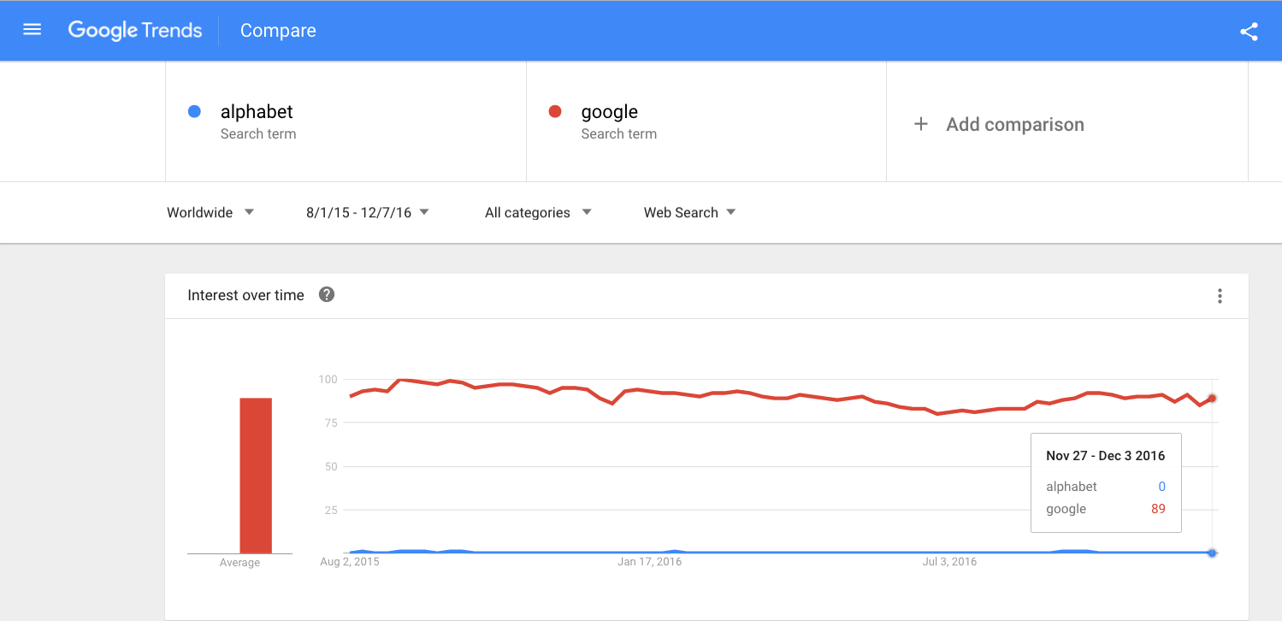
Task: Select the google search term box
Action: coord(706,121)
